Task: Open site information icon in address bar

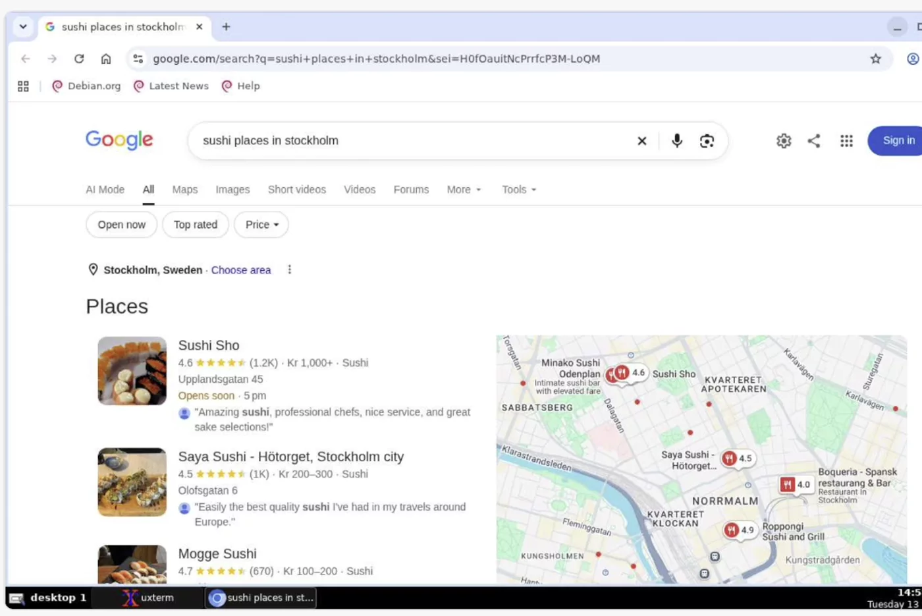Action: click(x=138, y=59)
